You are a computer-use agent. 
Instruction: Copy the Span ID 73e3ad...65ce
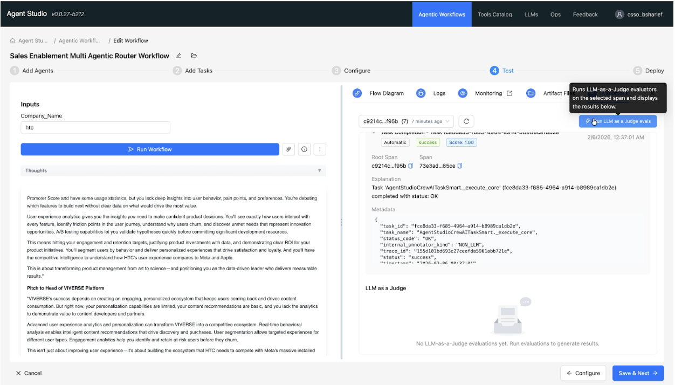point(460,166)
